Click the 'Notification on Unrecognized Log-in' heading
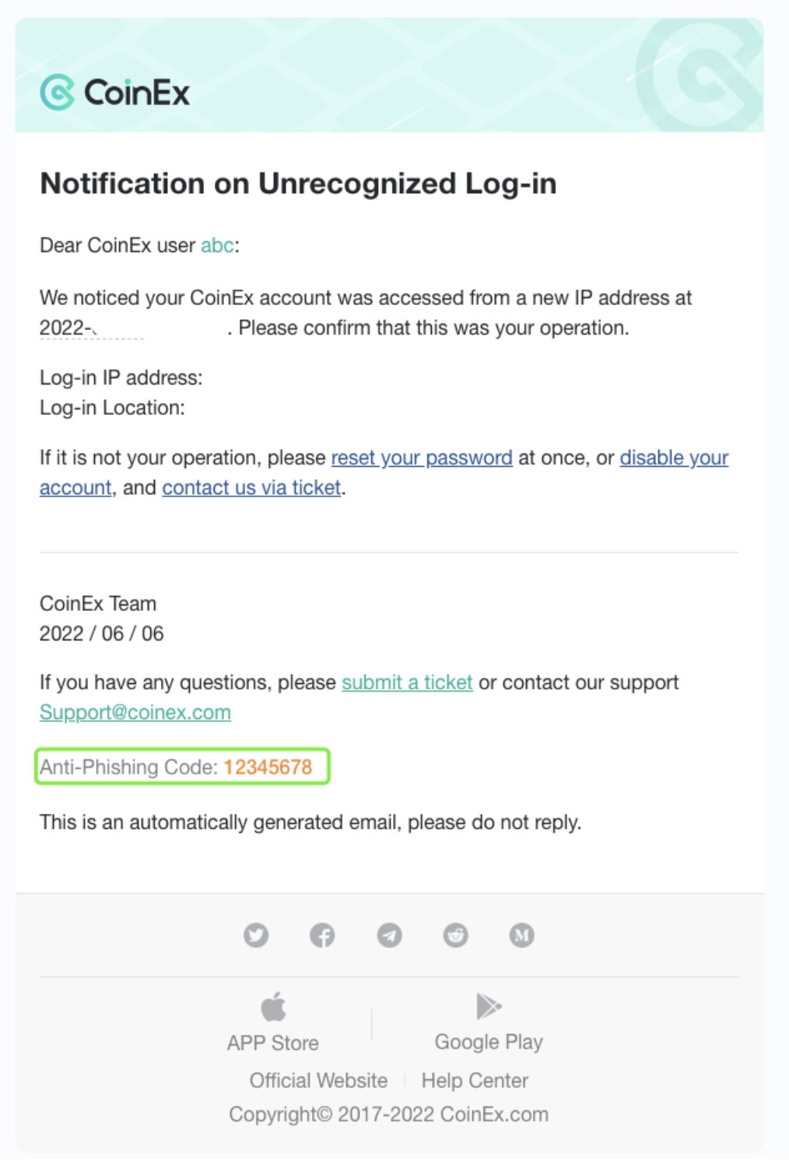 pyautogui.click(x=298, y=184)
